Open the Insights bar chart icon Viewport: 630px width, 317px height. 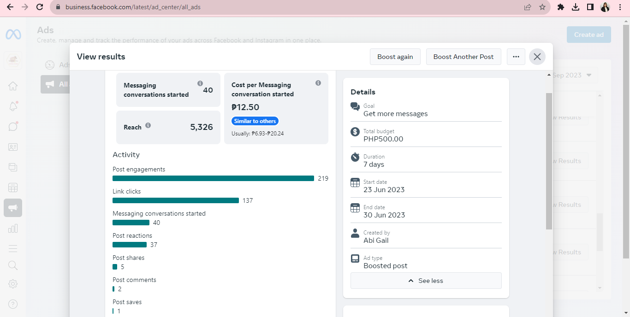[13, 228]
